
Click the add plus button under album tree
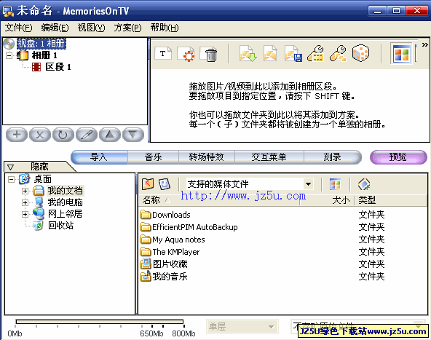[x=17, y=135]
